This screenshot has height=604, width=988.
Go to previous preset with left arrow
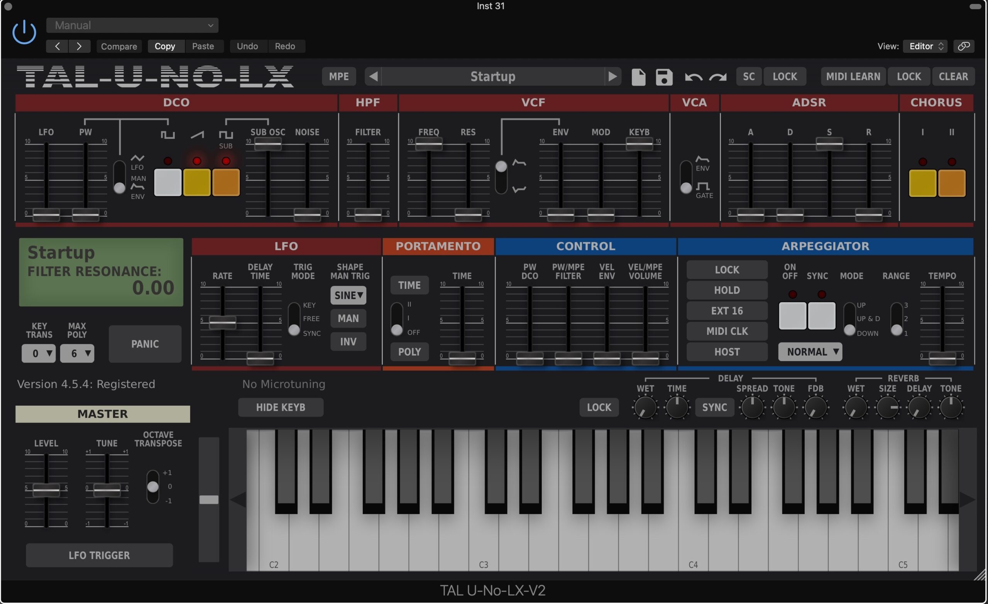(x=373, y=76)
